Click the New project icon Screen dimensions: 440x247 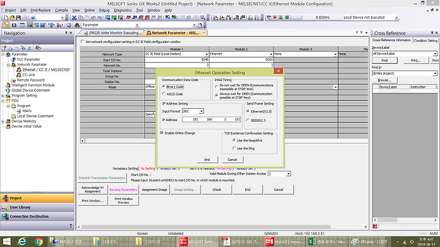[6, 18]
